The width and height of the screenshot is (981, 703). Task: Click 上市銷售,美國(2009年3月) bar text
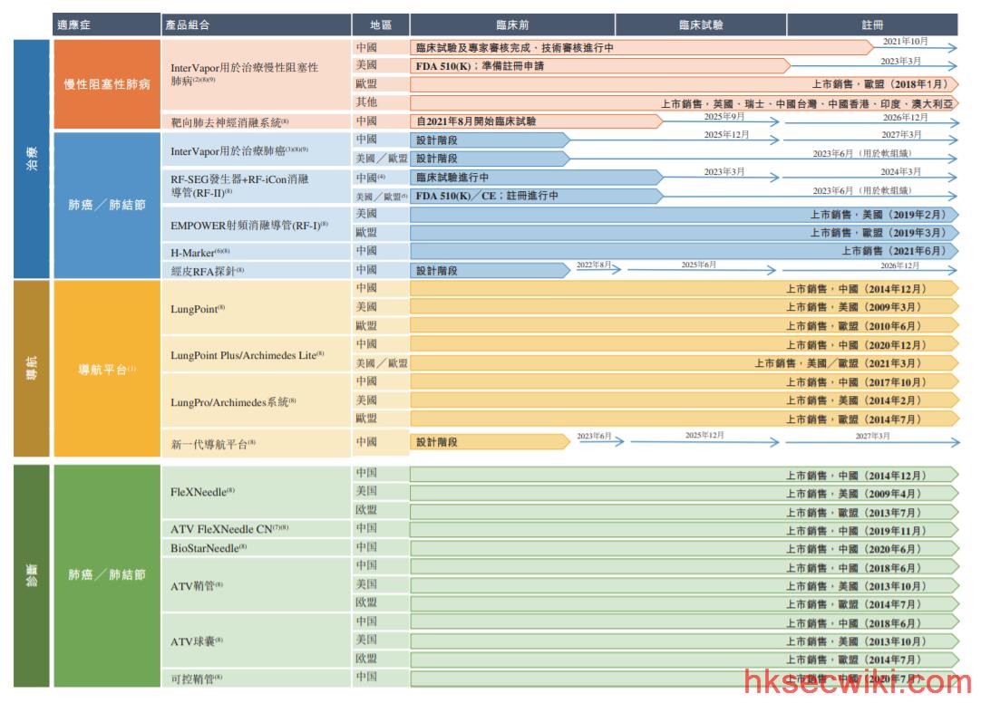(853, 307)
